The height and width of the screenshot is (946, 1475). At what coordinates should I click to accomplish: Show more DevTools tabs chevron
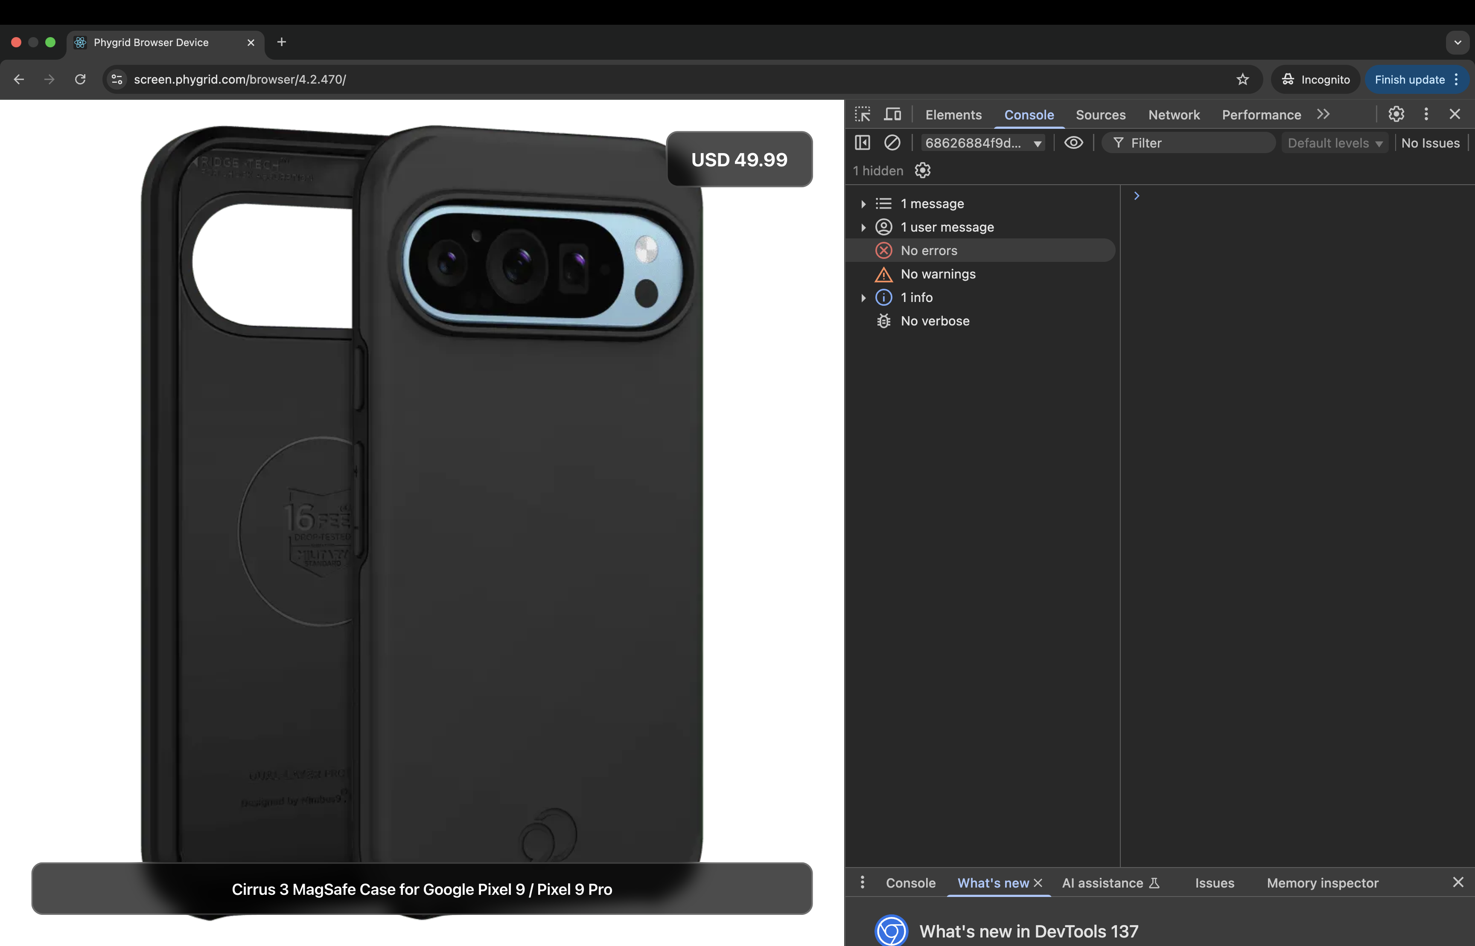(1323, 114)
